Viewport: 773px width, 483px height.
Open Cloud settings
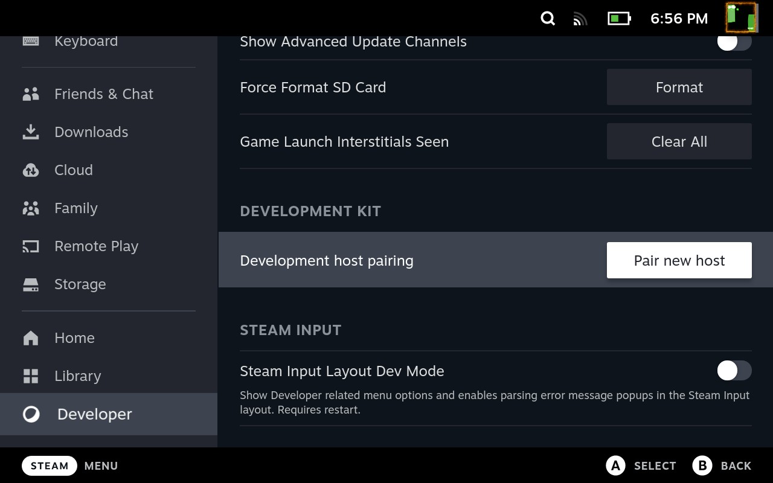pos(31,170)
